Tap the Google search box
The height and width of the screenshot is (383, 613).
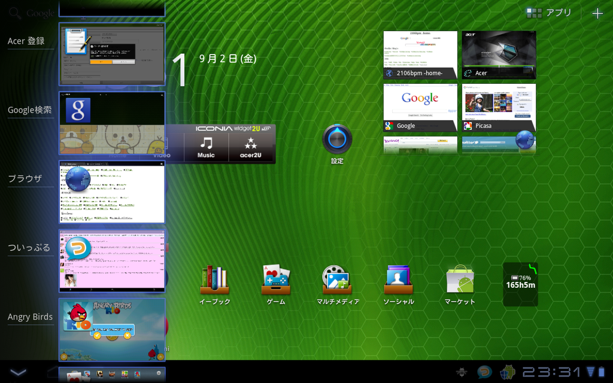click(x=32, y=13)
